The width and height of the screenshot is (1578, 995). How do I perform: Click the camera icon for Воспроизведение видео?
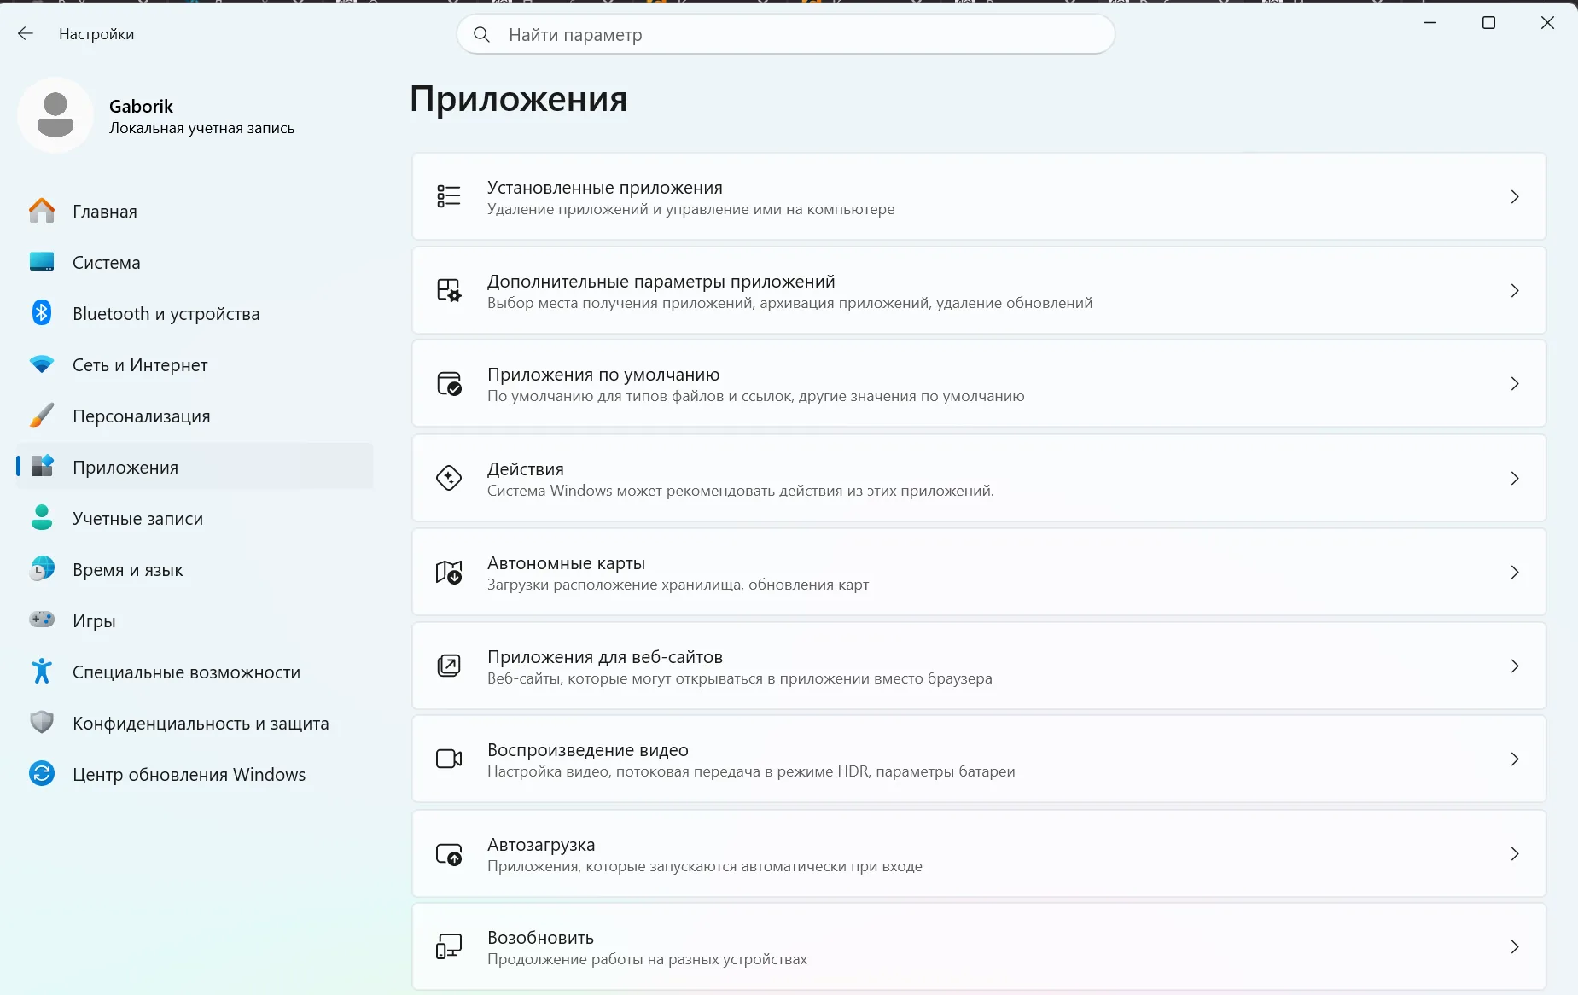449,759
